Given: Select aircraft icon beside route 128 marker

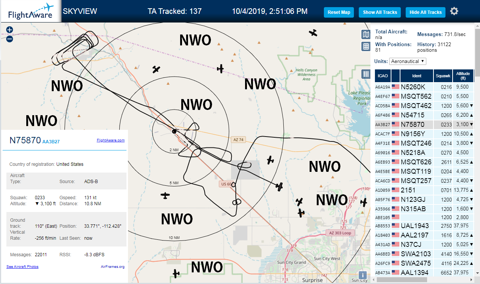Looking at the screenshot, I should click(363, 203).
